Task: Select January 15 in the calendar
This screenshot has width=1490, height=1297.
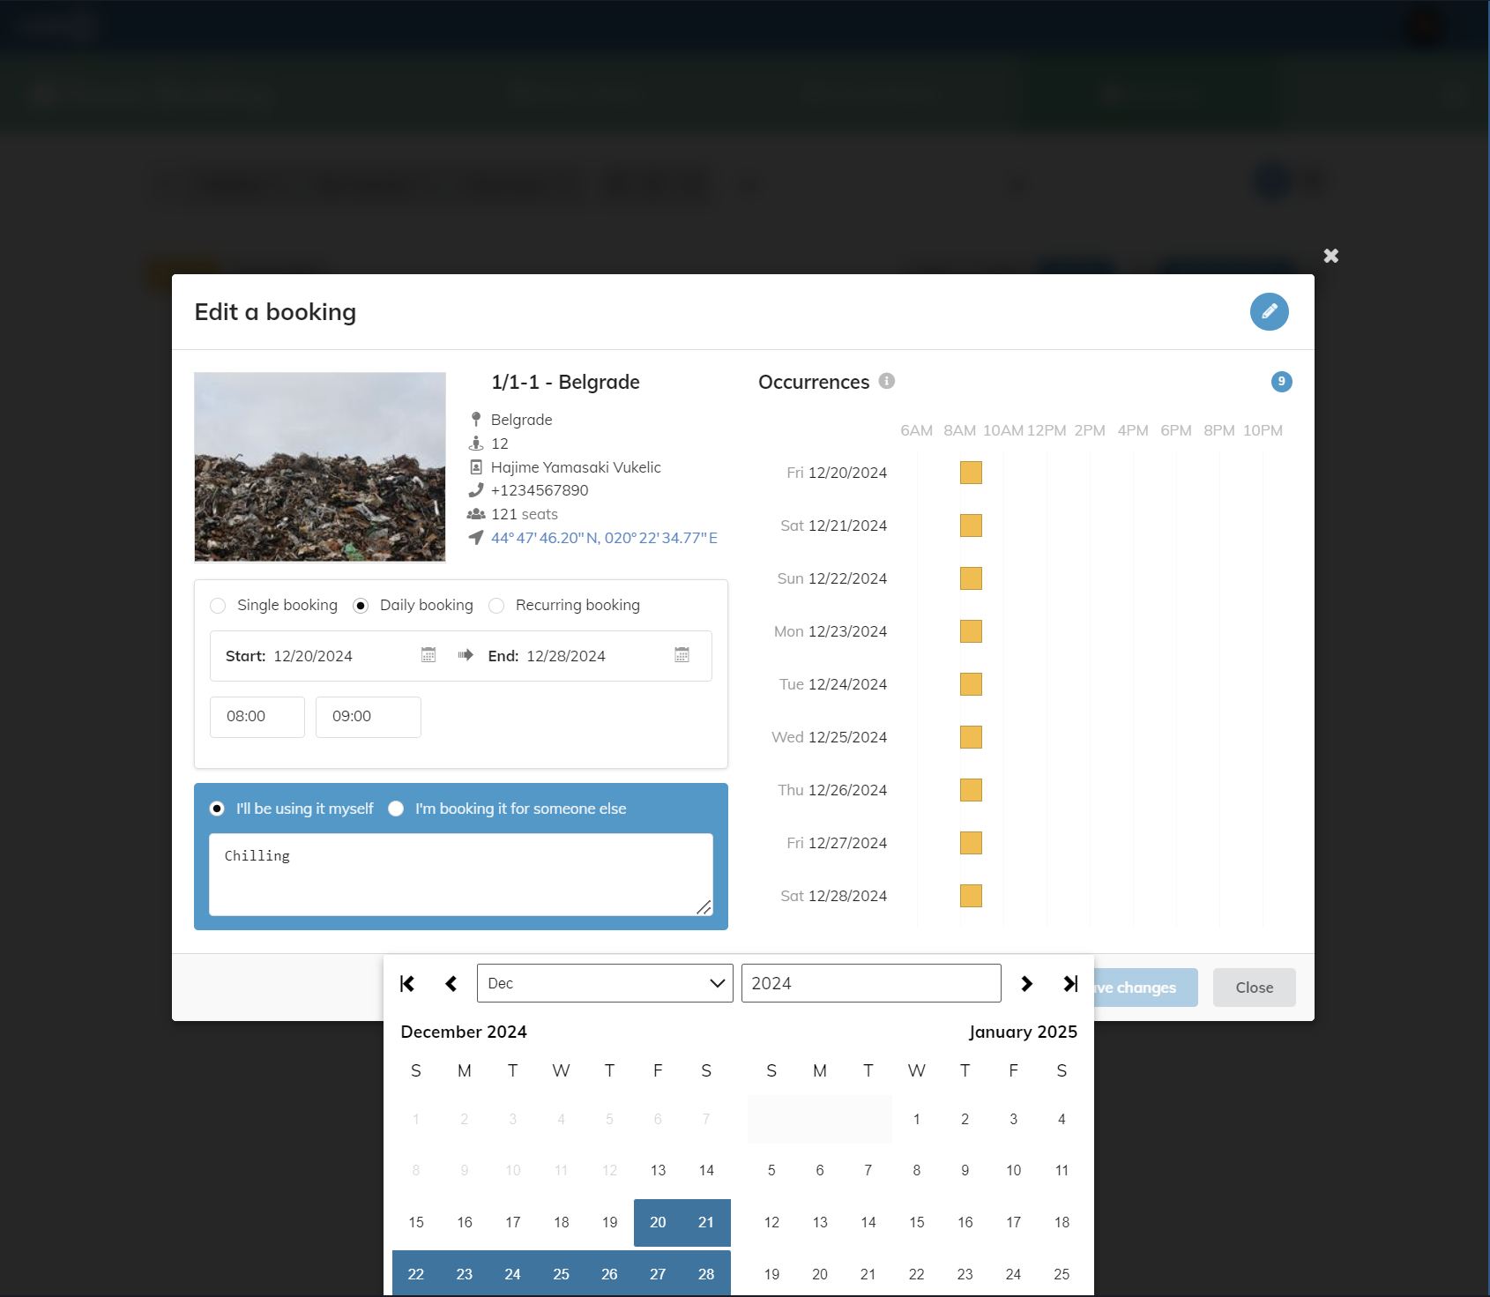Action: click(917, 1222)
